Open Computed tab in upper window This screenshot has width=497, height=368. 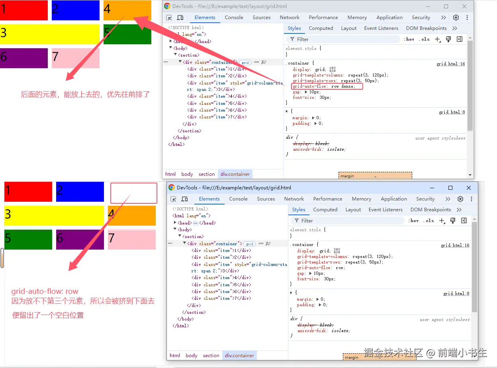[x=321, y=28]
